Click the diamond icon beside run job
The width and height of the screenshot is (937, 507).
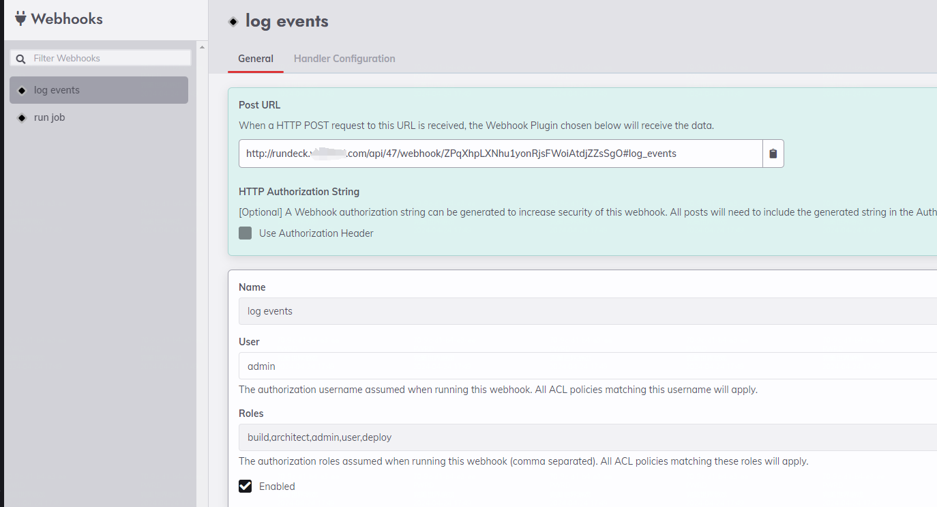(x=22, y=117)
